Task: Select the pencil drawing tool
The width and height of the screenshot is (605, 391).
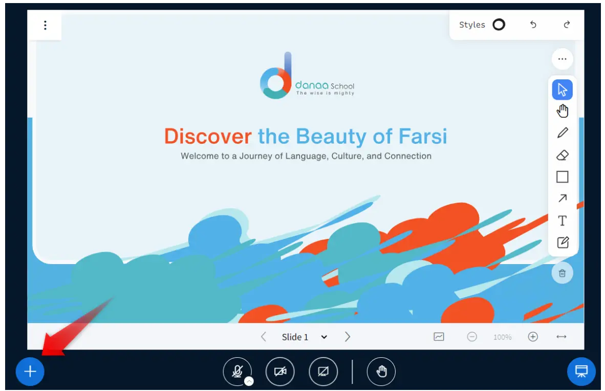Action: (x=562, y=133)
